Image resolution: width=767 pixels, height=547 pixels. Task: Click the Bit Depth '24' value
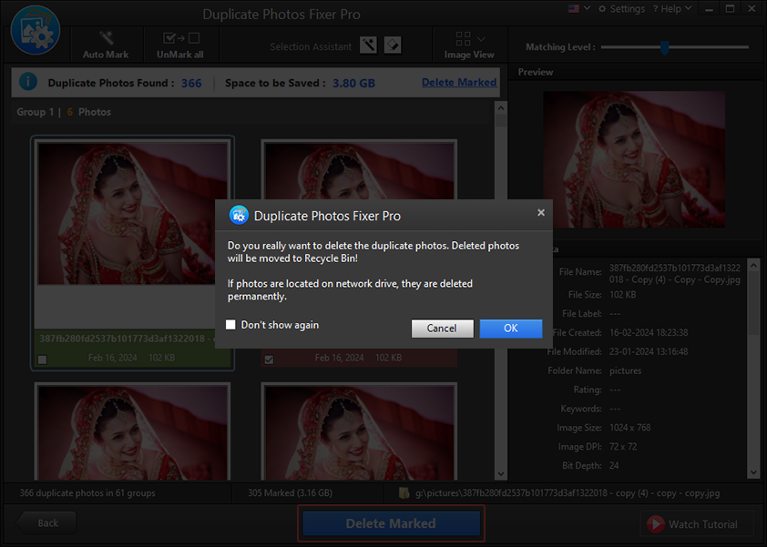click(x=614, y=465)
